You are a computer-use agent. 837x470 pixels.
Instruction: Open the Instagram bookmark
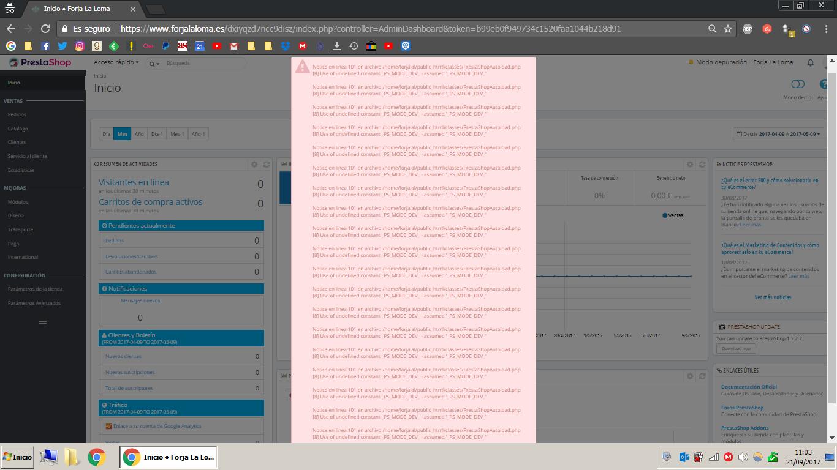pos(80,46)
